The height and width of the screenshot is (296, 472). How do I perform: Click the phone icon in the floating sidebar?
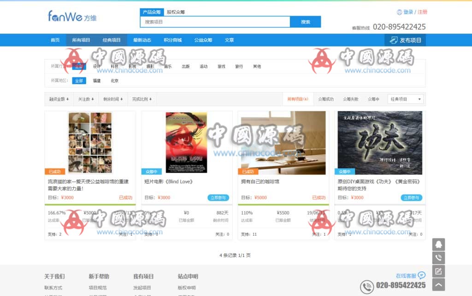click(x=438, y=258)
